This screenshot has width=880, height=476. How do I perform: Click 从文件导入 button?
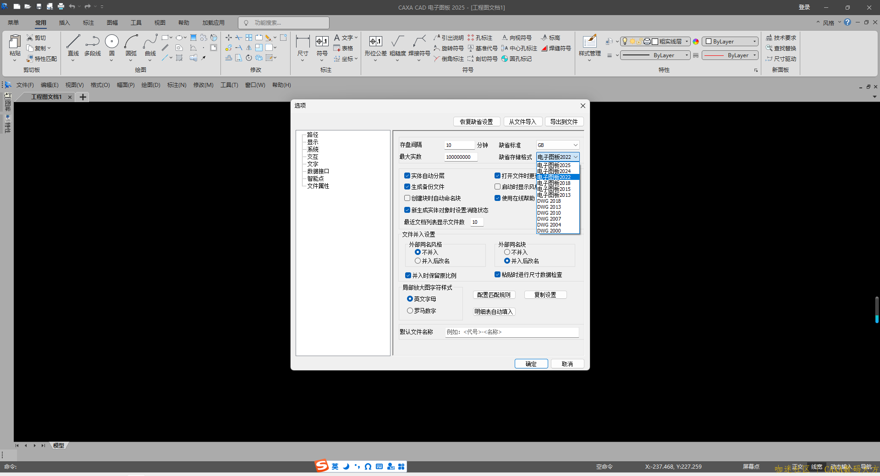522,122
